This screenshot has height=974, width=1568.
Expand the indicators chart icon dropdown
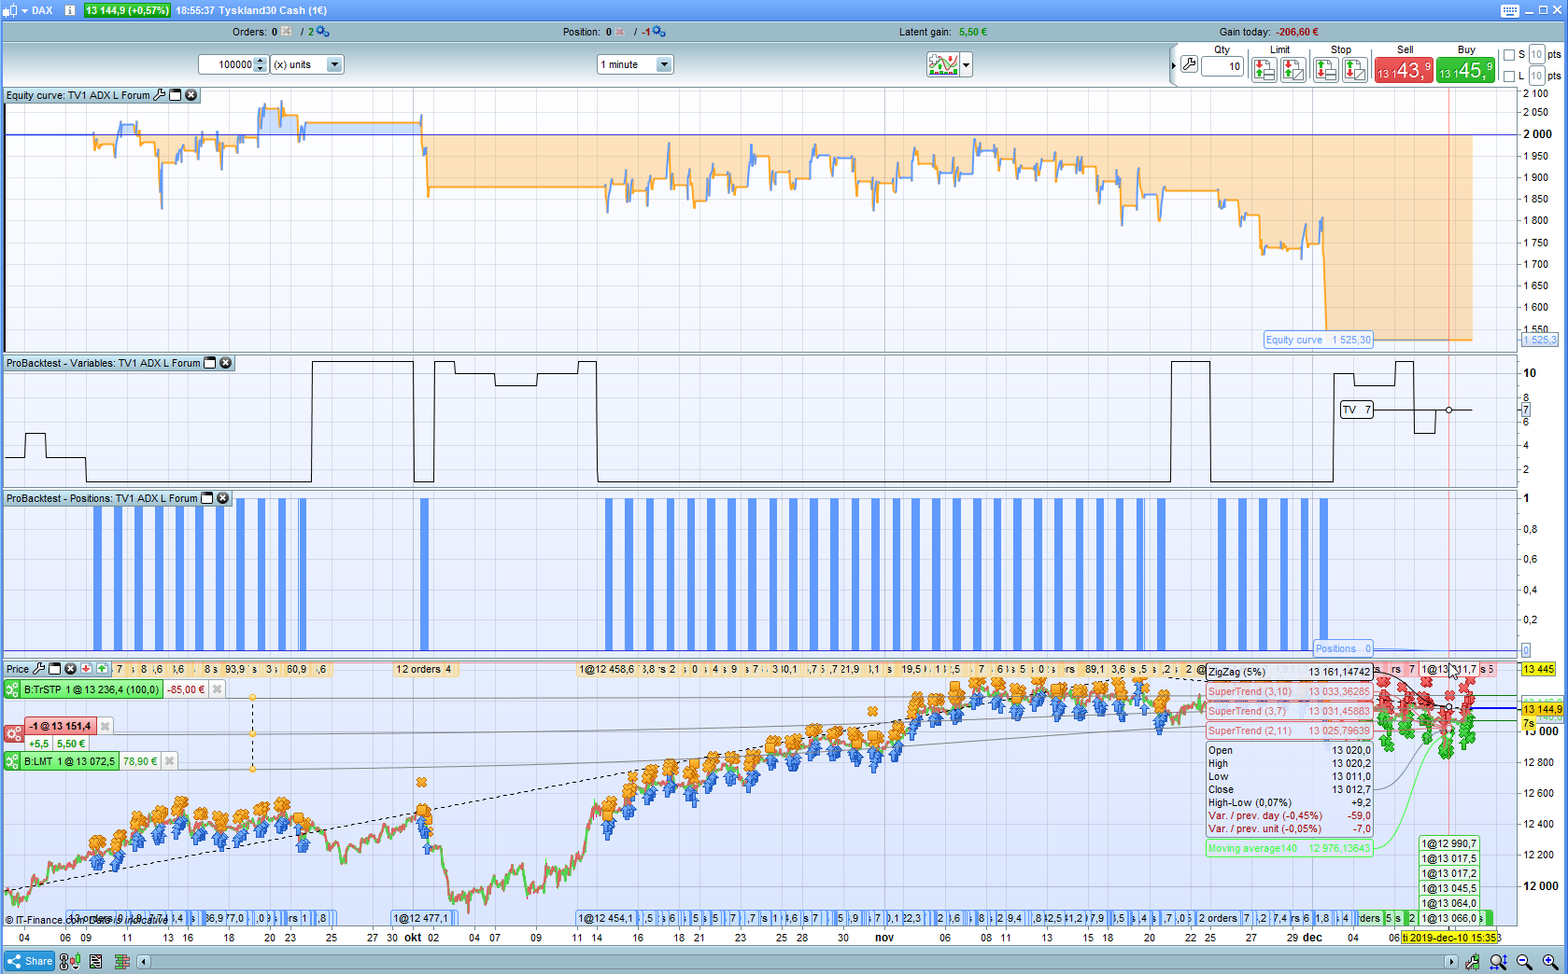(x=966, y=65)
